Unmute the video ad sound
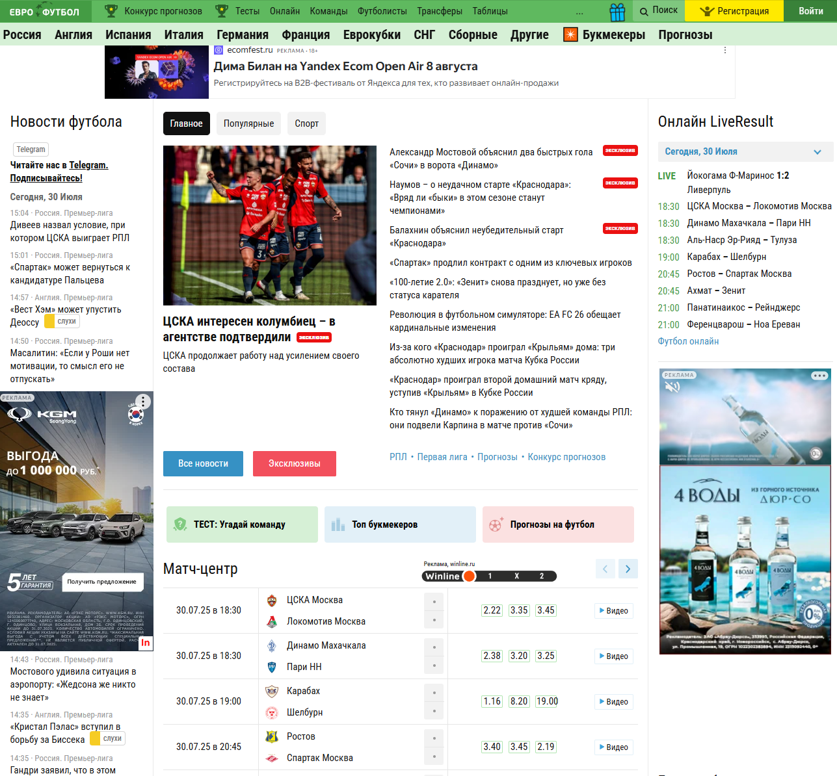Viewport: 837px width, 776px height. [672, 387]
